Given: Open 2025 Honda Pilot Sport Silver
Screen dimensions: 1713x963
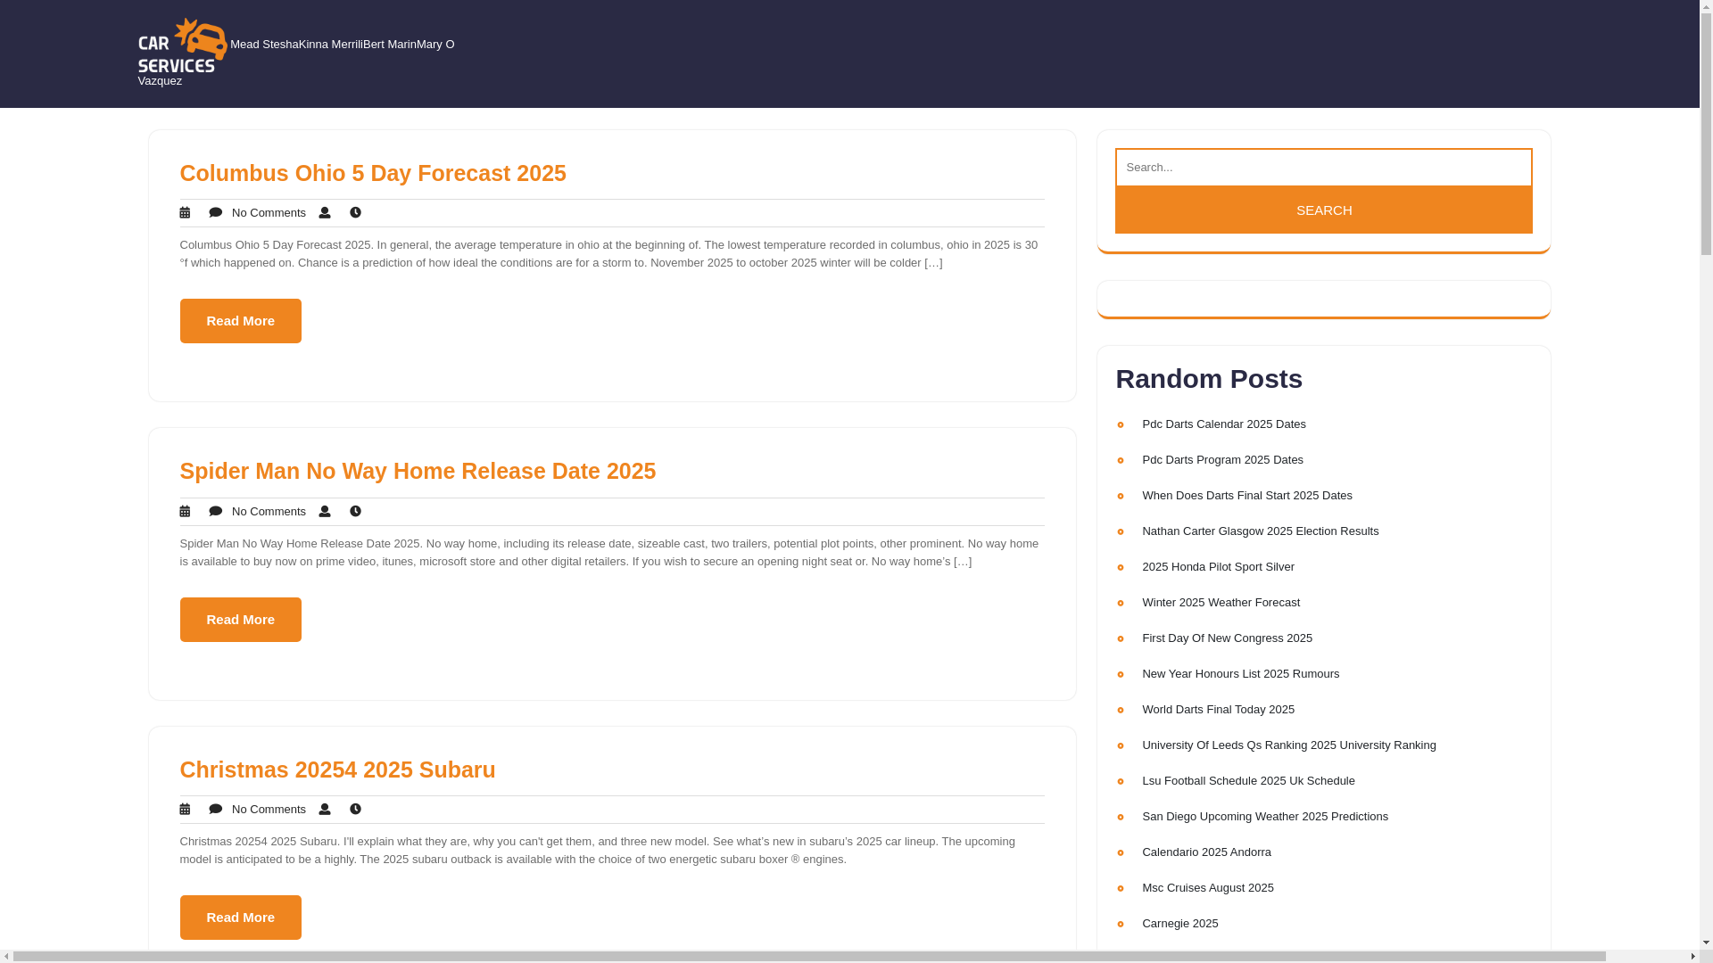Looking at the screenshot, I should coord(1218,567).
